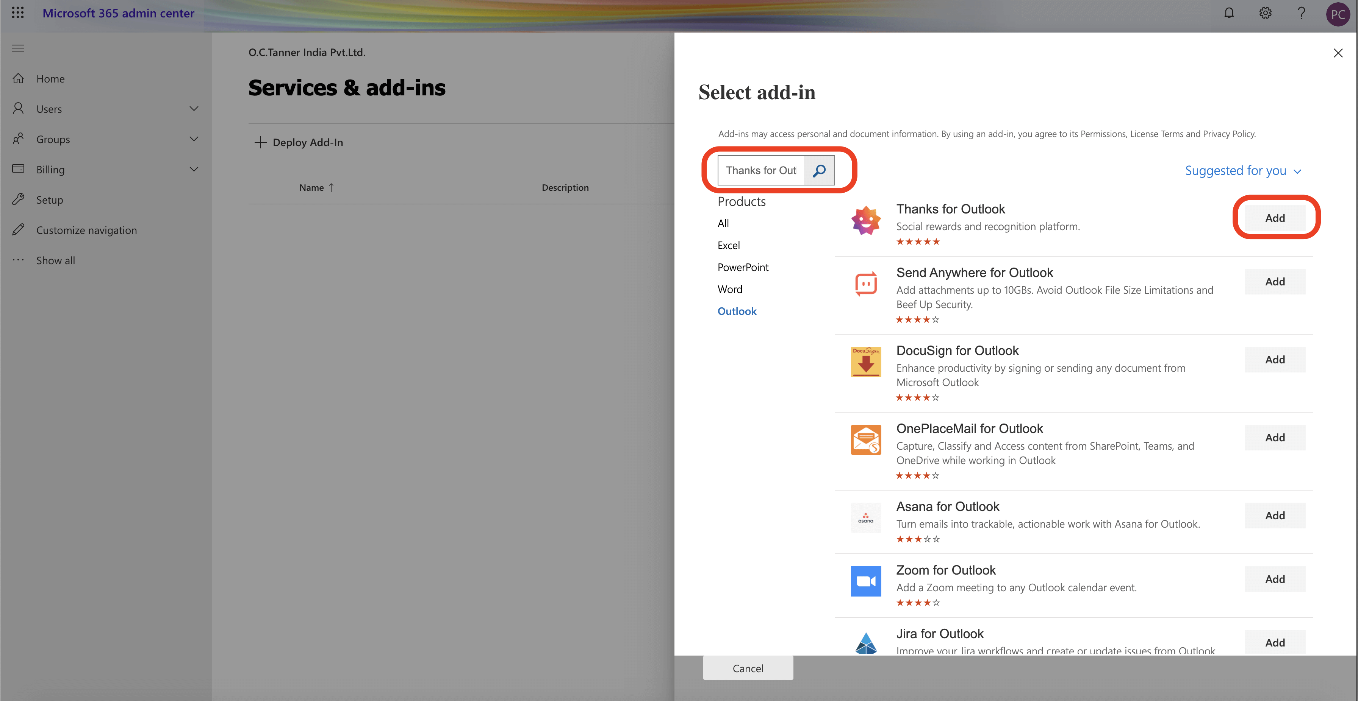
Task: Open the notifications bell
Action: coord(1229,13)
